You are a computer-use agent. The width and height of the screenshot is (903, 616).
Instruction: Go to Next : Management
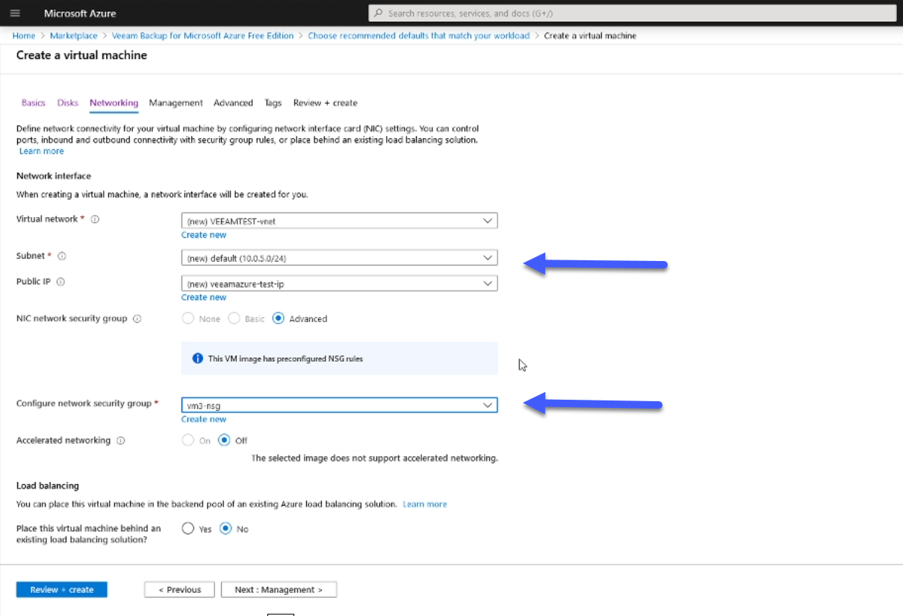[x=279, y=590]
